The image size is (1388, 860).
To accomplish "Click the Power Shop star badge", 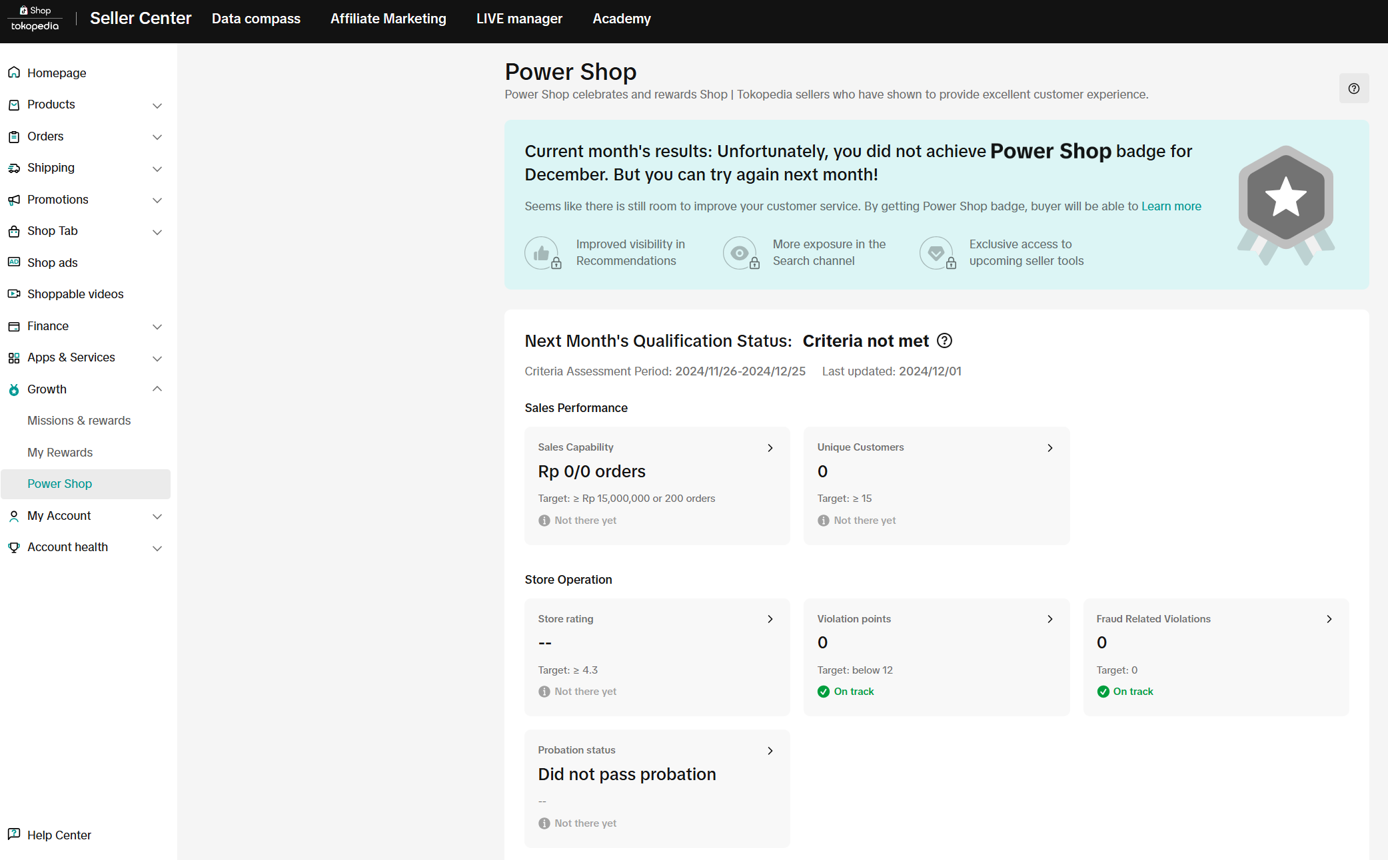I will click(x=1285, y=199).
